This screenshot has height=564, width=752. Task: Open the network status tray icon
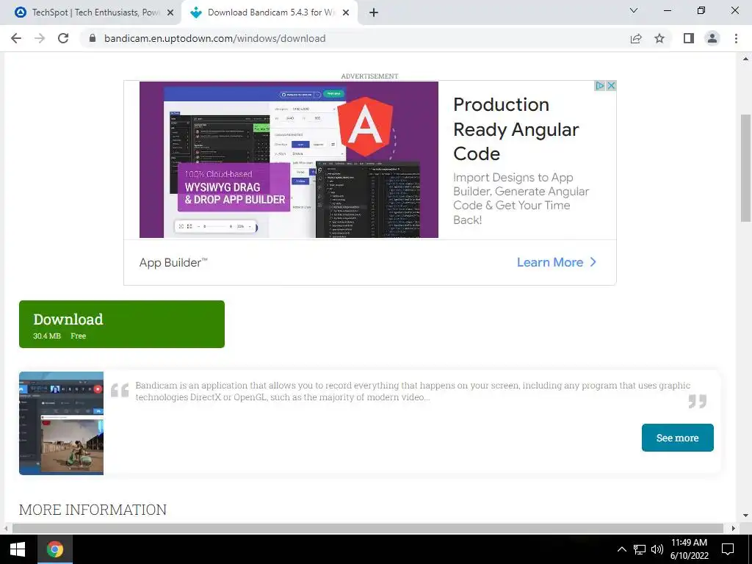pos(640,549)
